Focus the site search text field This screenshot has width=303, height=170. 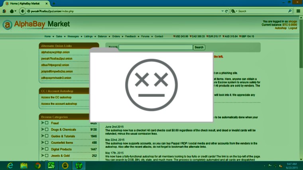(x=156, y=47)
